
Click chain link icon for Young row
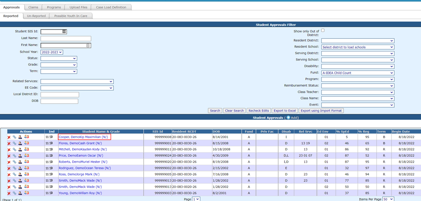15,193
